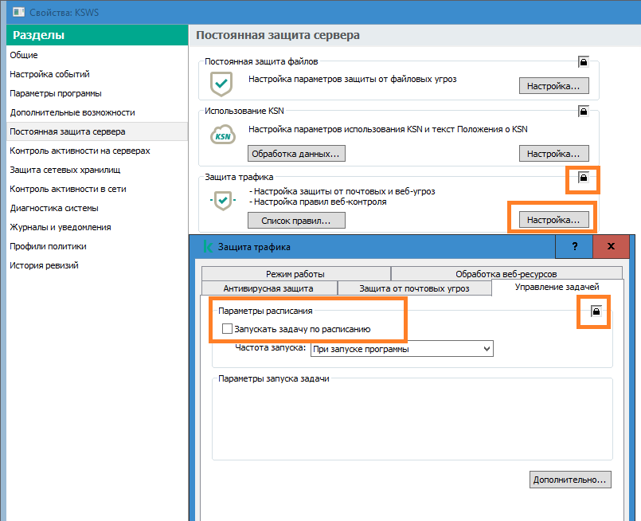Toggle lock icon for Постоянная защита файлов
Image resolution: width=641 pixels, height=521 pixels.
pyautogui.click(x=584, y=62)
